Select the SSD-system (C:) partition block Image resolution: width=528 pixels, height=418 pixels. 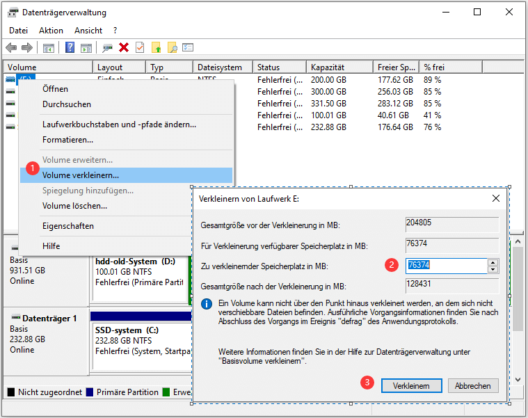[143, 346]
